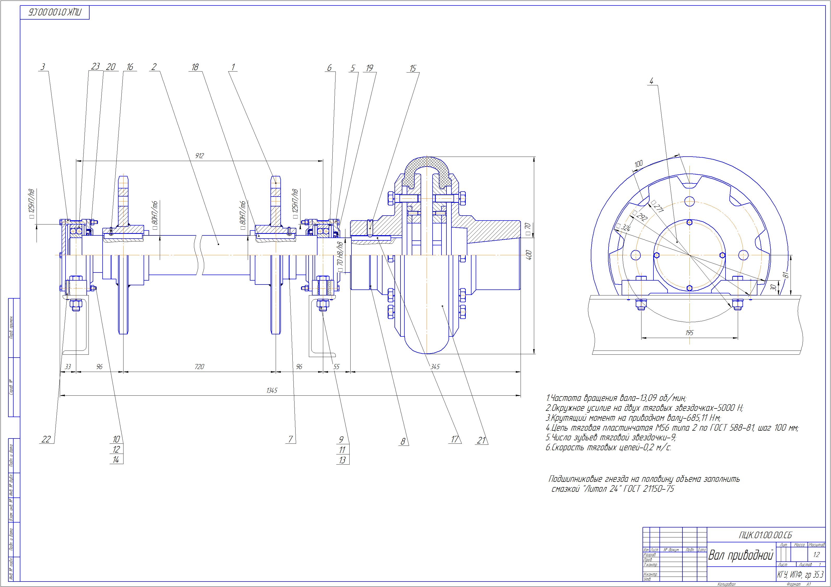Click callout number 19

(369, 68)
